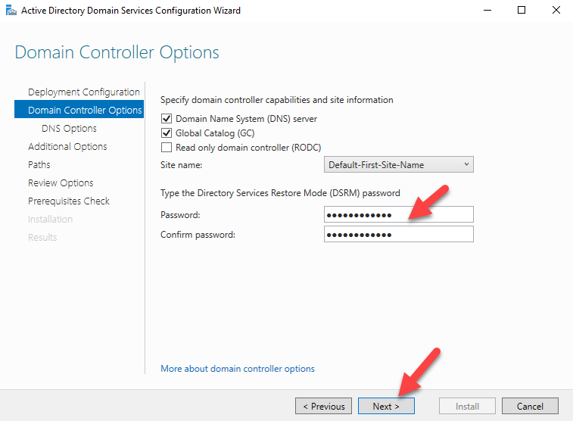Select the Paths step
Screen dimensions: 573x421
pyautogui.click(x=39, y=164)
